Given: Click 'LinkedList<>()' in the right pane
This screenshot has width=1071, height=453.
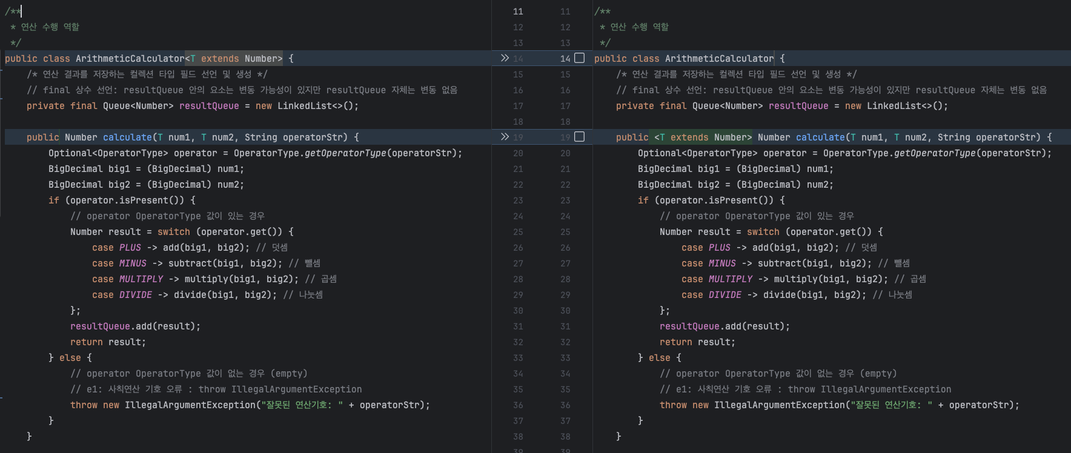Looking at the screenshot, I should (x=905, y=106).
